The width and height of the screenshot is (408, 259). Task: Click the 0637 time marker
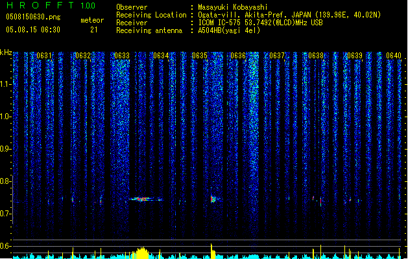point(277,56)
